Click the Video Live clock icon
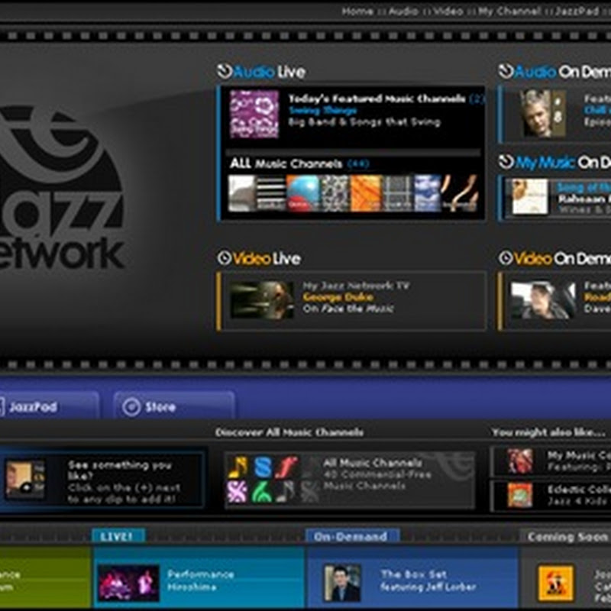611x611 pixels. [x=224, y=258]
